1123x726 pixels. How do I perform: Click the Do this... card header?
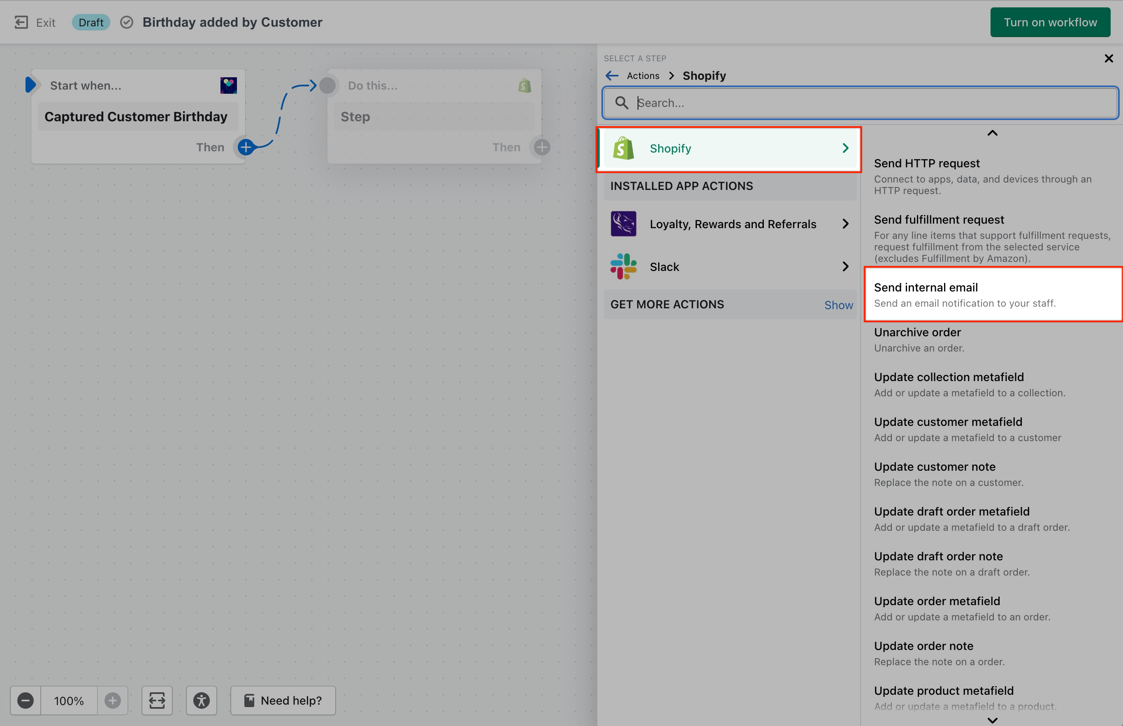click(373, 86)
